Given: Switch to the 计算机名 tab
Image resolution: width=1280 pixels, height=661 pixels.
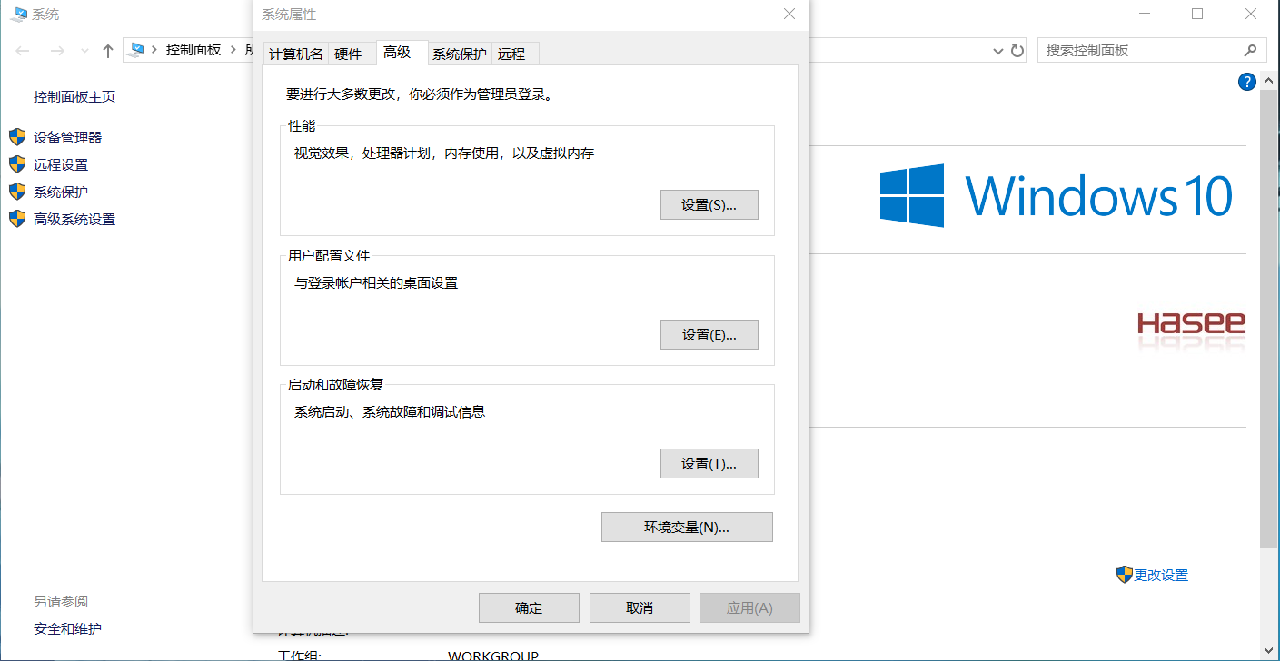Looking at the screenshot, I should point(295,54).
